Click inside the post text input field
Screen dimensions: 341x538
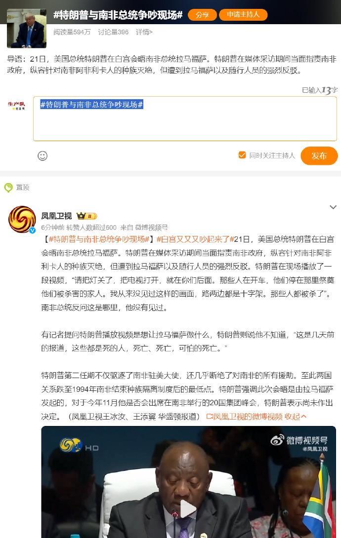(x=185, y=119)
